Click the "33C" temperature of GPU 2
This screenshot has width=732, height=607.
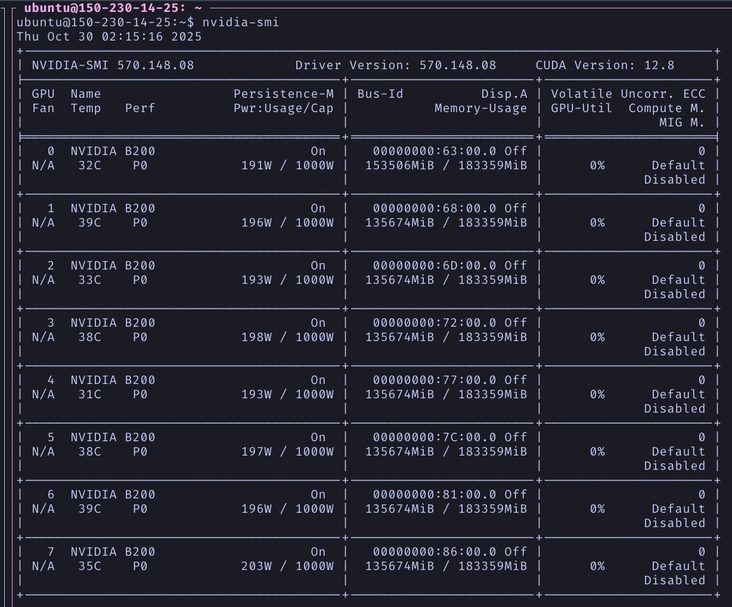click(90, 279)
